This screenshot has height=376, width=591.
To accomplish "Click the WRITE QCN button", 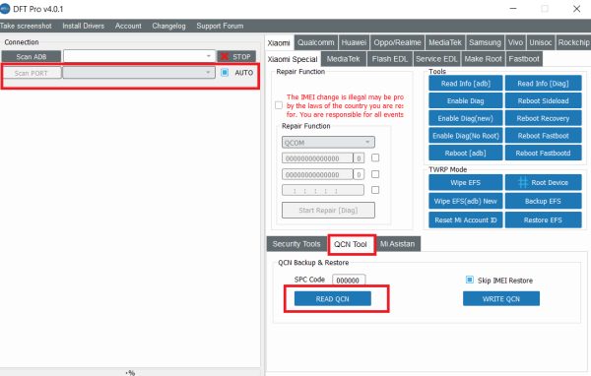I will coord(501,299).
